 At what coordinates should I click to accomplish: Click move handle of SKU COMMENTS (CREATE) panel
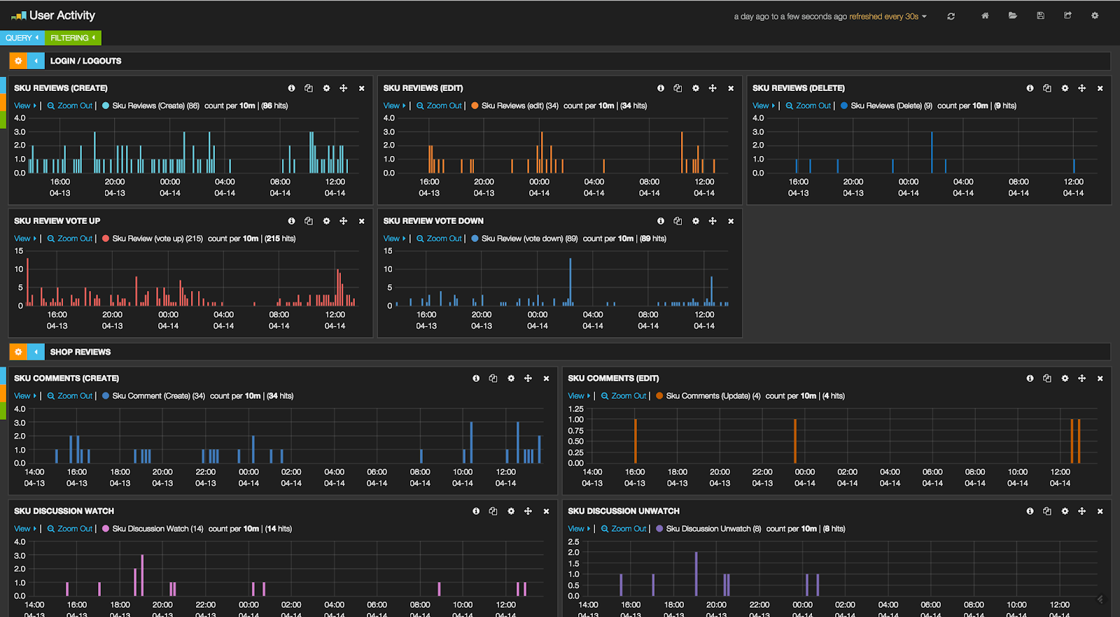tap(528, 378)
